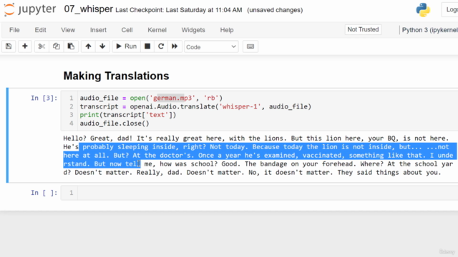Viewport: 458px width, 257px height.
Task: Paste cells below
Action: (x=71, y=46)
